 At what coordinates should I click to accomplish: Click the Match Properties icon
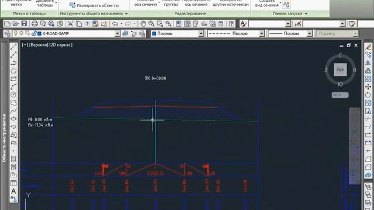(x=95, y=23)
